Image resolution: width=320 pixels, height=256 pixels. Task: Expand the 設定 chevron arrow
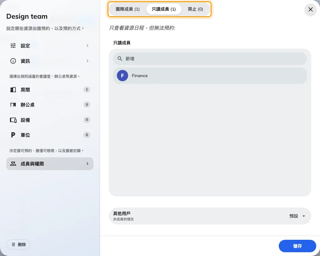[87, 46]
